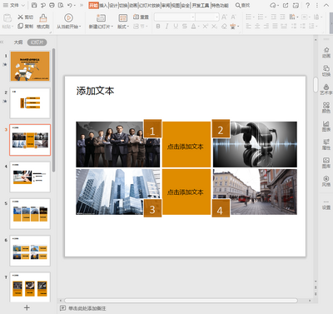This screenshot has width=333, height=314.
Task: Open the 图库 image library side panel
Action: [326, 162]
